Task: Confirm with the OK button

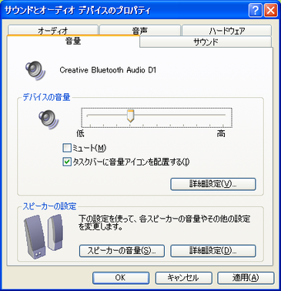Action: [121, 278]
